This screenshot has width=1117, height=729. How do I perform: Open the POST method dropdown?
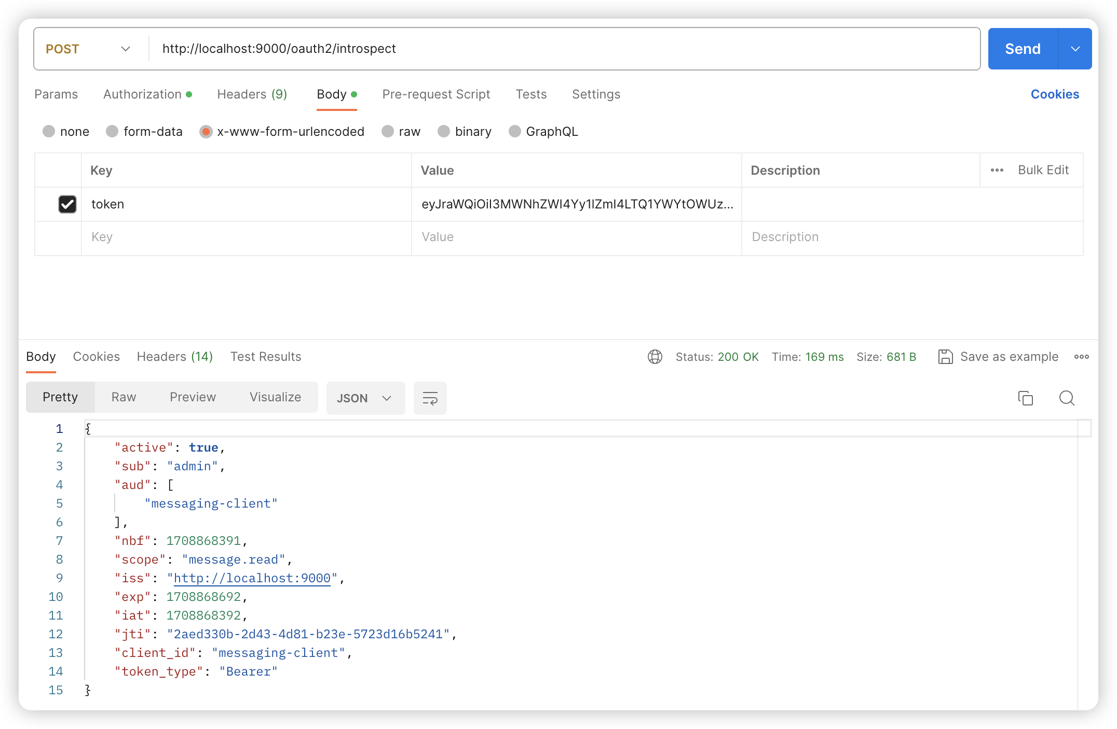point(88,49)
